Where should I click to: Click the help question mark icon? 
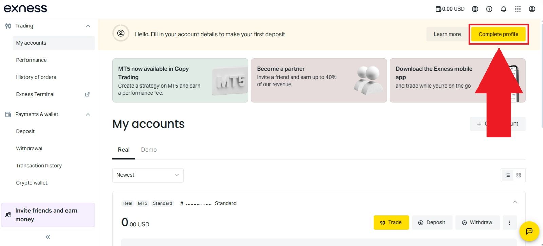[489, 9]
